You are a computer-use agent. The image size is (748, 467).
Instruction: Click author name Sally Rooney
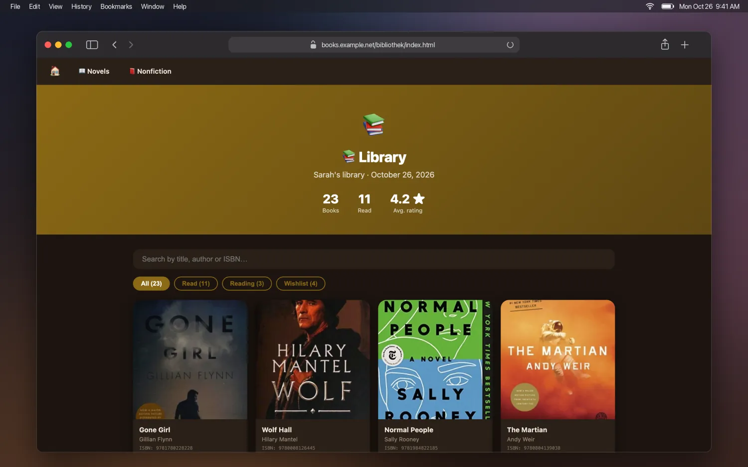pyautogui.click(x=402, y=439)
